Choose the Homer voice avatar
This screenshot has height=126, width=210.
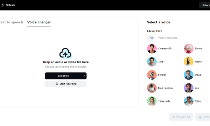click(x=188, y=62)
